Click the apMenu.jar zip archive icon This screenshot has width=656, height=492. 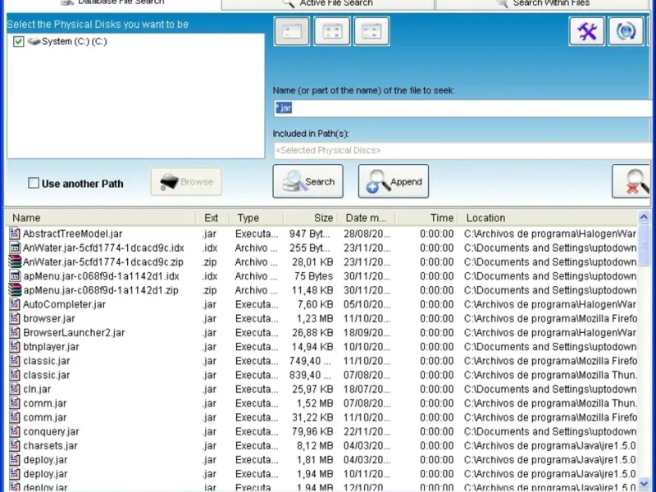(x=15, y=290)
